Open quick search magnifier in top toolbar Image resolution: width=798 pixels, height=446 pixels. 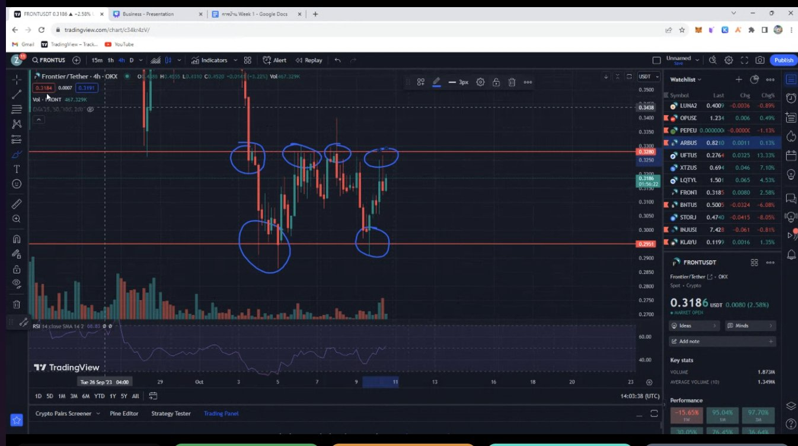713,60
